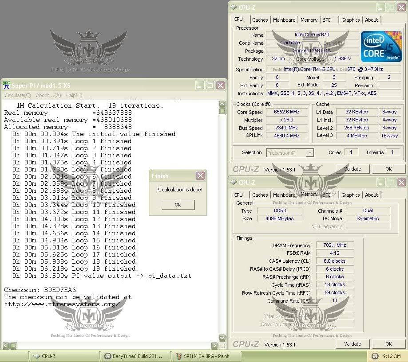Click the Row Refresh Cycle Time value 59 clocks
Screen dimensions: 408x362
coord(335,293)
